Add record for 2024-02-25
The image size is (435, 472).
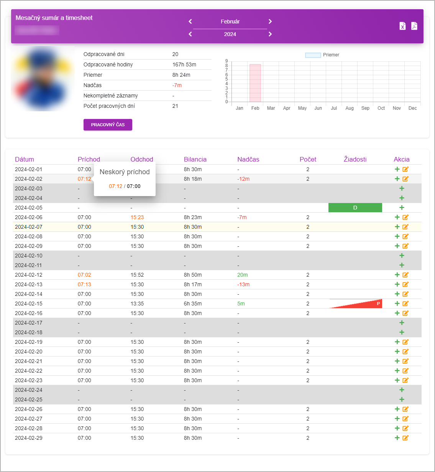tap(402, 399)
